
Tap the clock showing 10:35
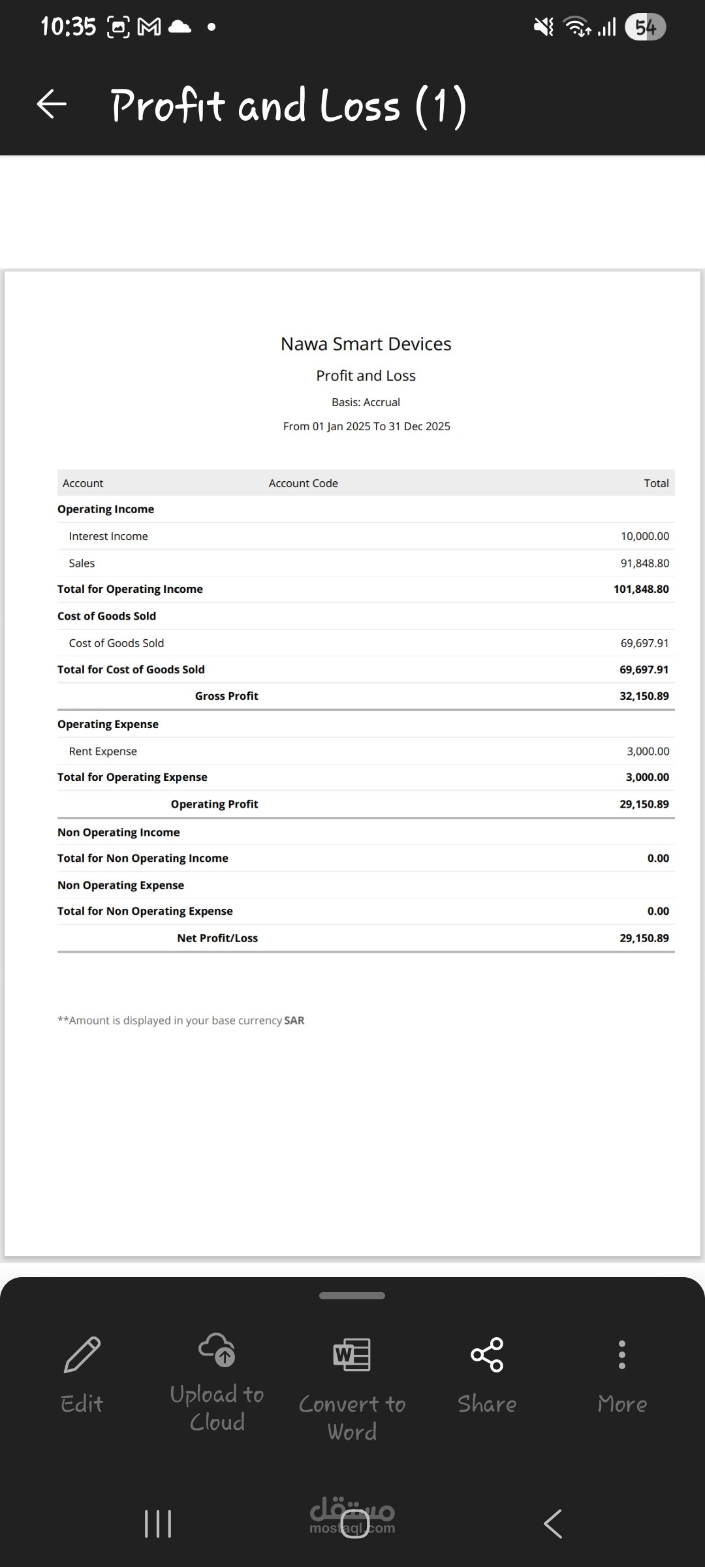[x=68, y=27]
